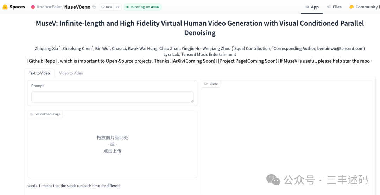Click the Running on A10G status badge
The width and height of the screenshot is (380, 195).
pyautogui.click(x=143, y=7)
